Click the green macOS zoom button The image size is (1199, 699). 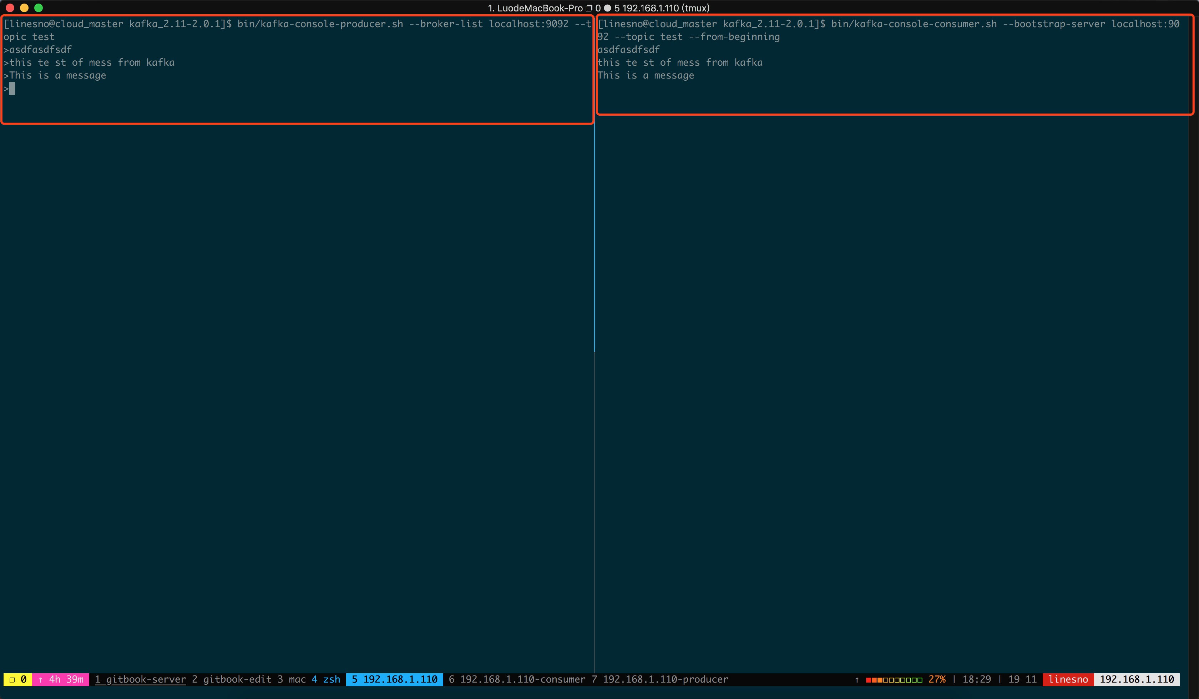(x=39, y=7)
